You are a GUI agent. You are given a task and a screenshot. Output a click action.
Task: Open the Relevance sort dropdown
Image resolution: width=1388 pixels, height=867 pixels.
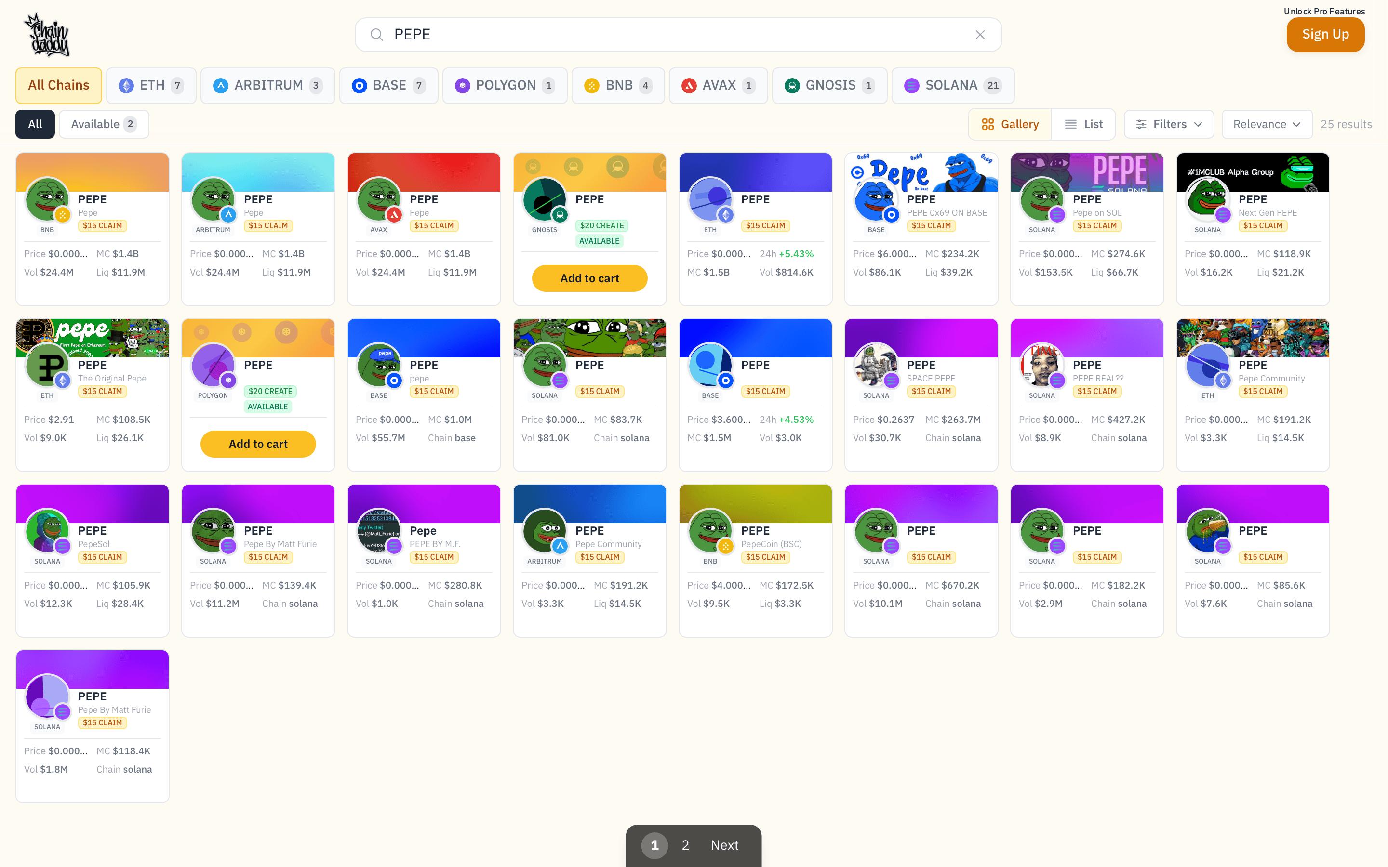1267,124
